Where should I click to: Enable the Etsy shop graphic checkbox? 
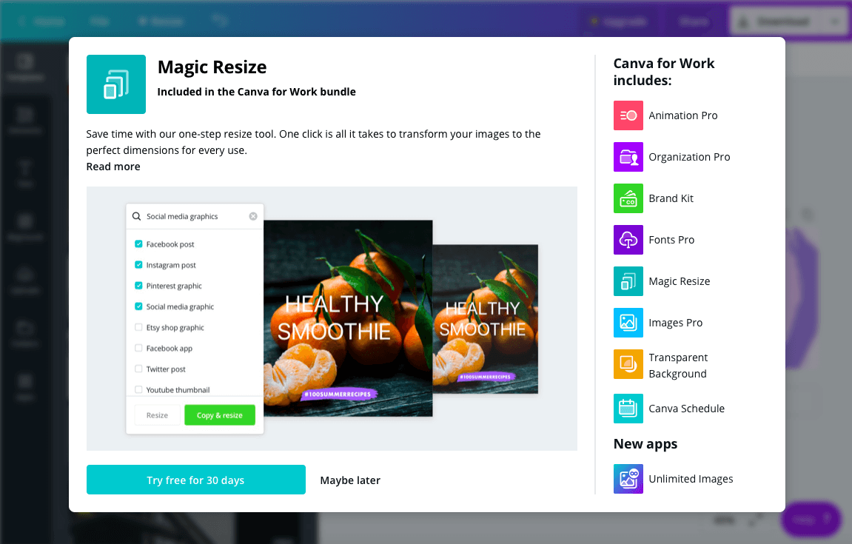(x=138, y=327)
